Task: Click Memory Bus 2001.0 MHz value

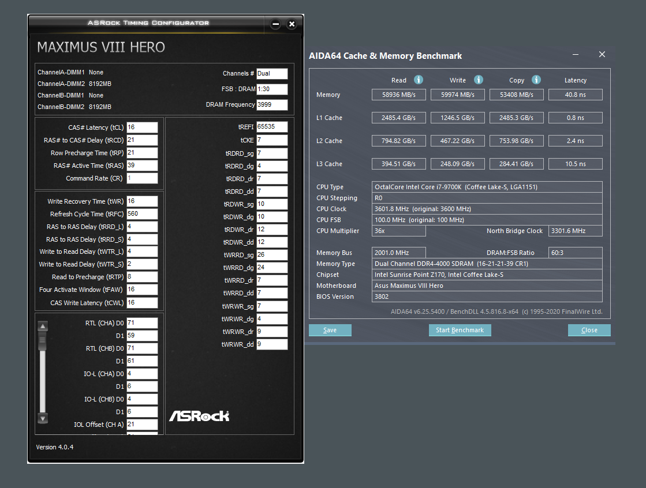Action: (x=399, y=253)
